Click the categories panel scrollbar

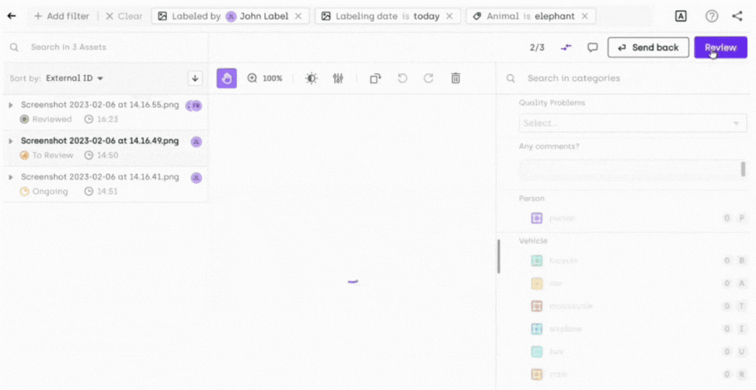[499, 256]
